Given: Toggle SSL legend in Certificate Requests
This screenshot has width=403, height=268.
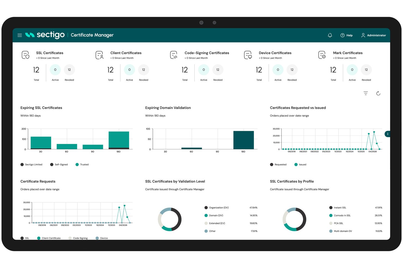Looking at the screenshot, I should [x=25, y=238].
